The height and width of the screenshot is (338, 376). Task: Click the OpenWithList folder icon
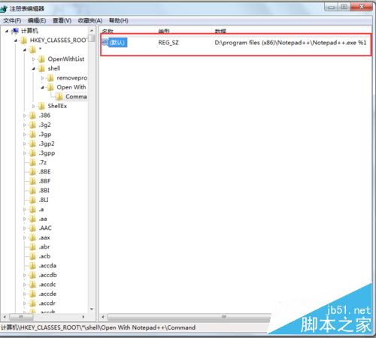(41, 59)
